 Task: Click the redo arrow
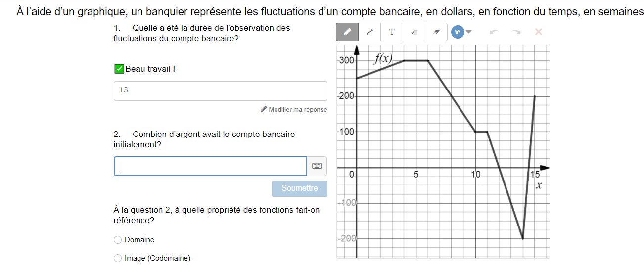click(516, 32)
